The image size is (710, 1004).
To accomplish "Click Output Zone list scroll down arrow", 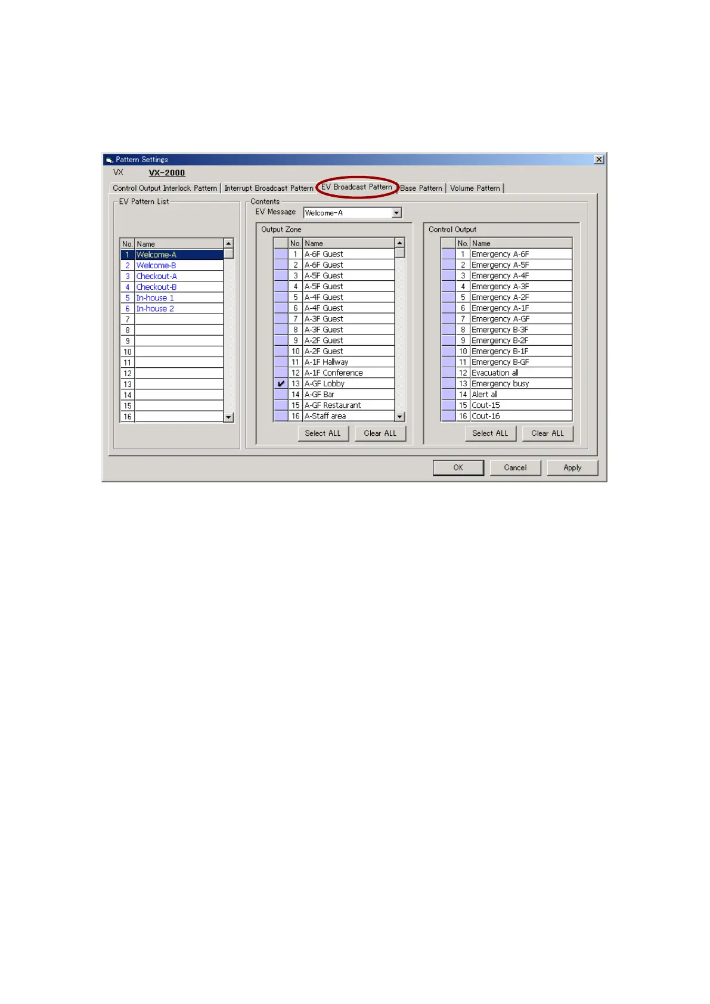I will point(400,417).
